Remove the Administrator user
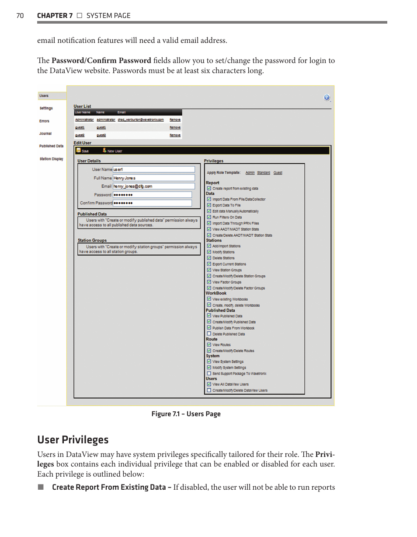Screen dimensions: 417x537 (175, 119)
